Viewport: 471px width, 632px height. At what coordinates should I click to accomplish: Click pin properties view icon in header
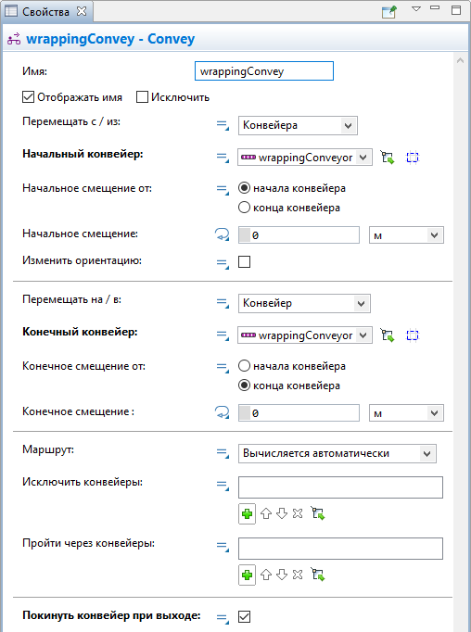click(x=389, y=11)
